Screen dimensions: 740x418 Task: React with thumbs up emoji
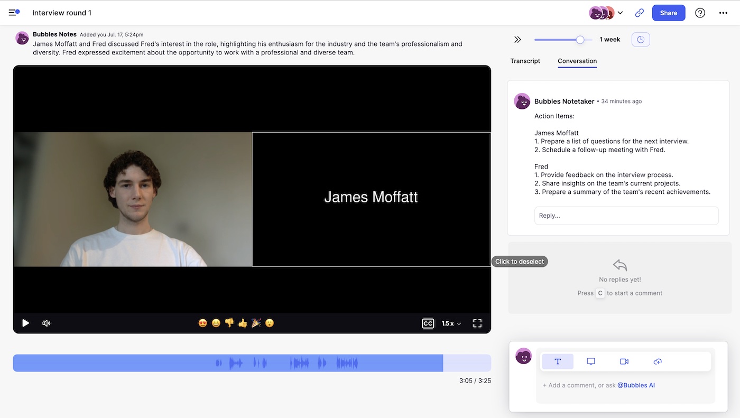point(243,323)
